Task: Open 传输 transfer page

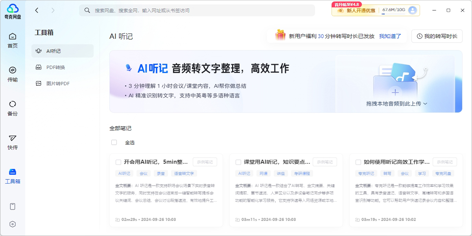Action: [13, 74]
